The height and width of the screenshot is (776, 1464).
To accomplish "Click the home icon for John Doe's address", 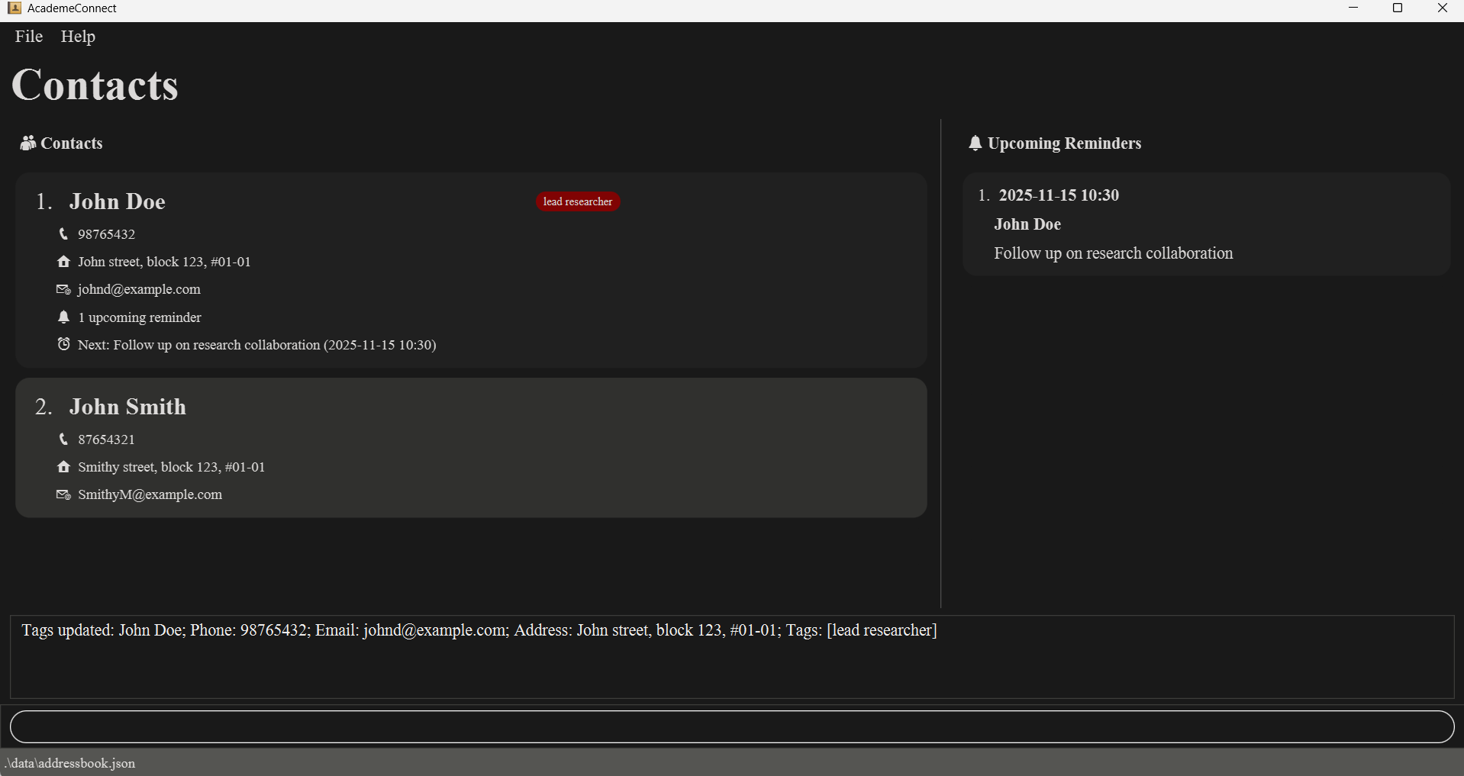I will tap(63, 262).
